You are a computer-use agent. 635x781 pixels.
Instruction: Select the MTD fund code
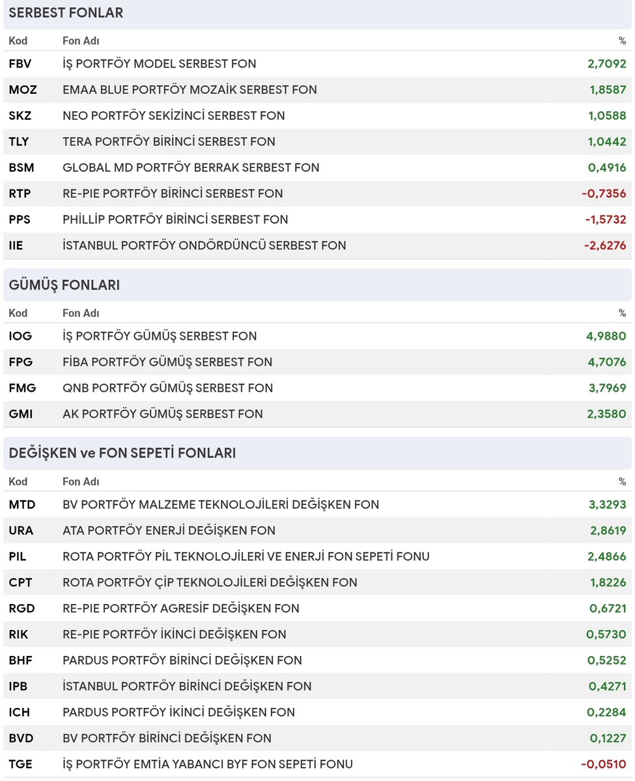pos(22,505)
